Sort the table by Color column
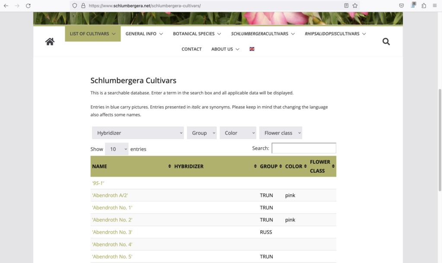 click(296, 166)
